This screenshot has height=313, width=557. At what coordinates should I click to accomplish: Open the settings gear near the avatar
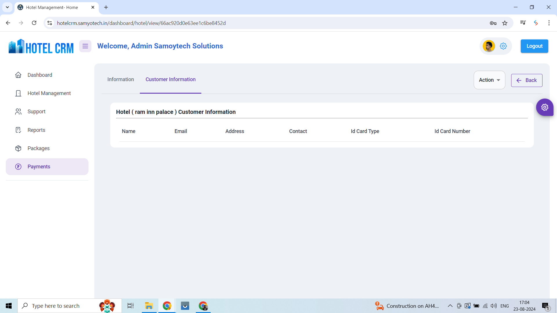click(x=503, y=46)
